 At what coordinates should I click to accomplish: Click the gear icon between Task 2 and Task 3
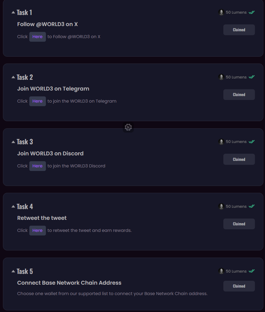coord(128,127)
